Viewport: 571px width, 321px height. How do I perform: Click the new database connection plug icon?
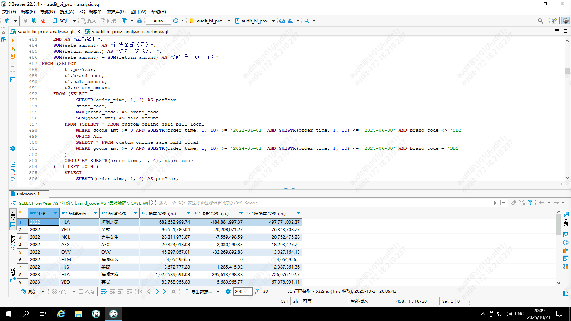(7, 21)
